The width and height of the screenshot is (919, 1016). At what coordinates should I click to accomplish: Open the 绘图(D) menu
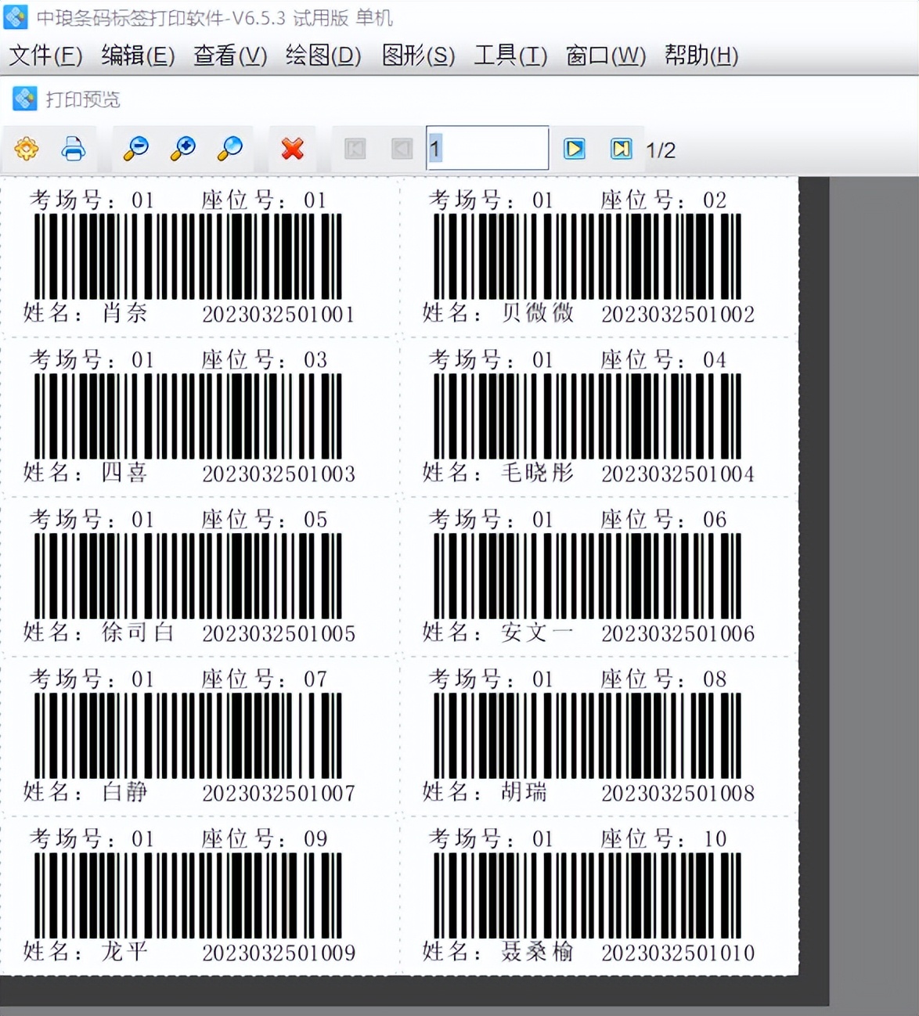click(x=323, y=56)
